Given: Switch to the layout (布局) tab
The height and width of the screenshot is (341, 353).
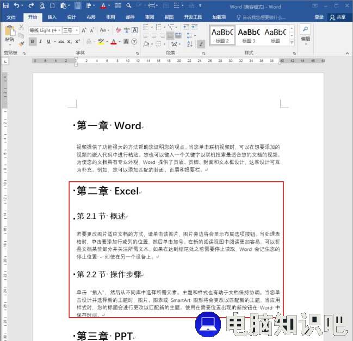Looking at the screenshot, I should click(91, 17).
